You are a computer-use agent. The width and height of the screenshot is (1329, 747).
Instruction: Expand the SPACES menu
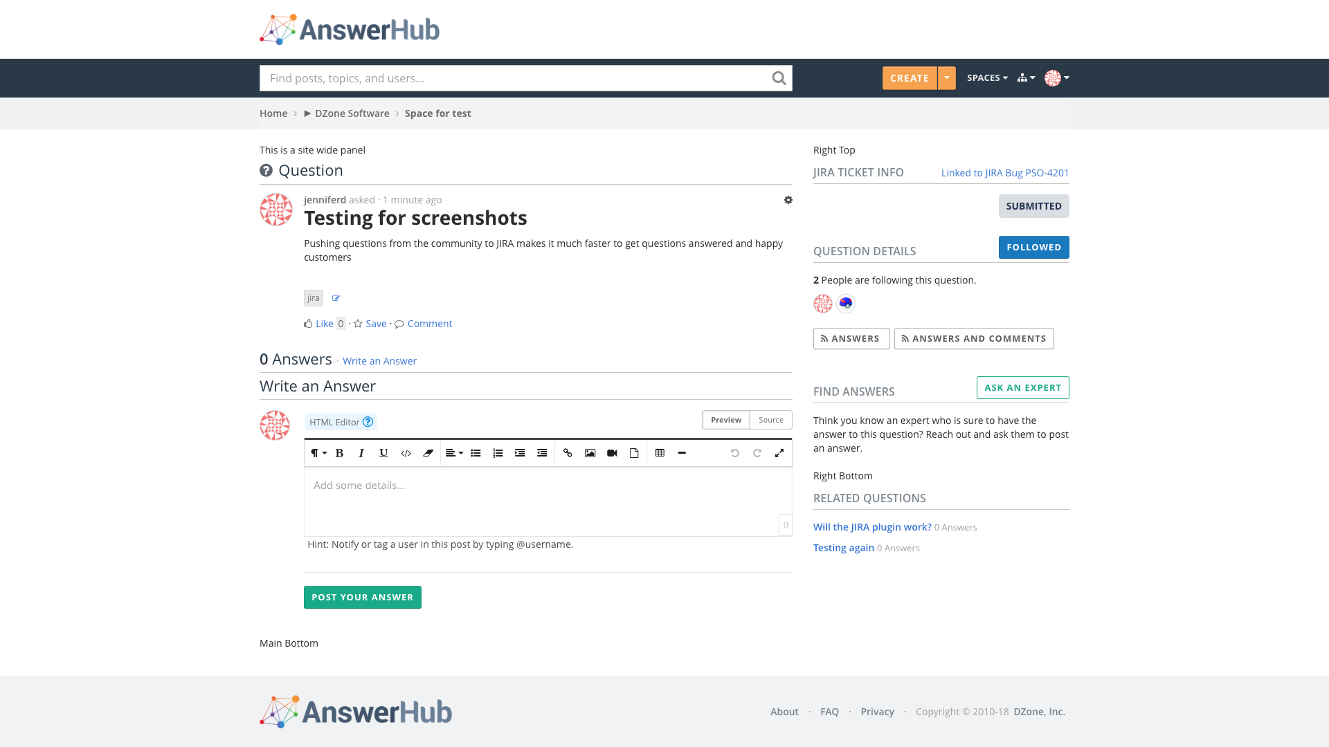987,77
